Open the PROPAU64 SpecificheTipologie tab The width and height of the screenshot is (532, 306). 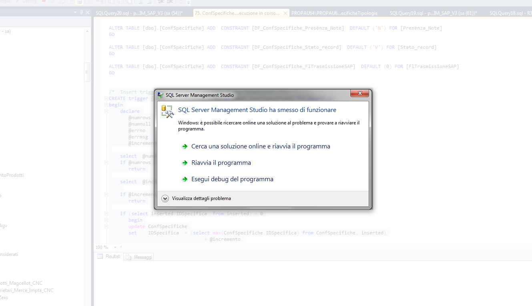[334, 13]
